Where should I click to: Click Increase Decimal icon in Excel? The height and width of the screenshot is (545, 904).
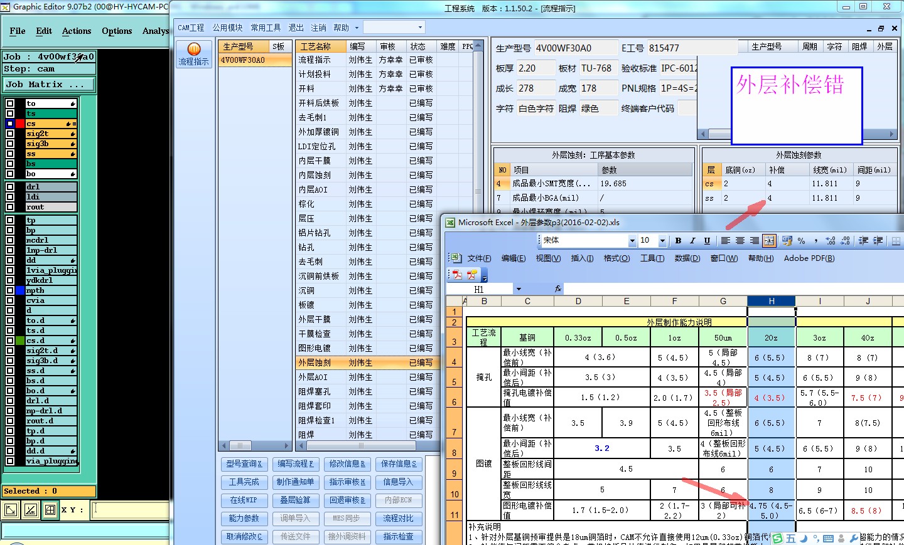tap(831, 241)
